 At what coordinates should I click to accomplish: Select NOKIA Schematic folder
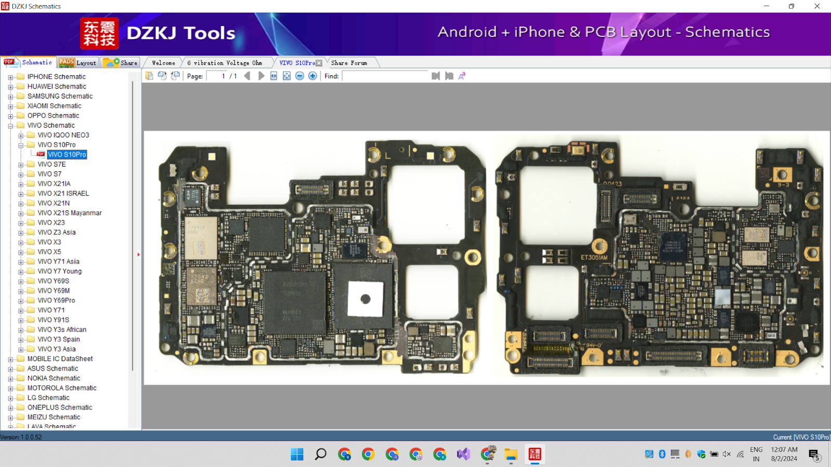[x=54, y=378]
